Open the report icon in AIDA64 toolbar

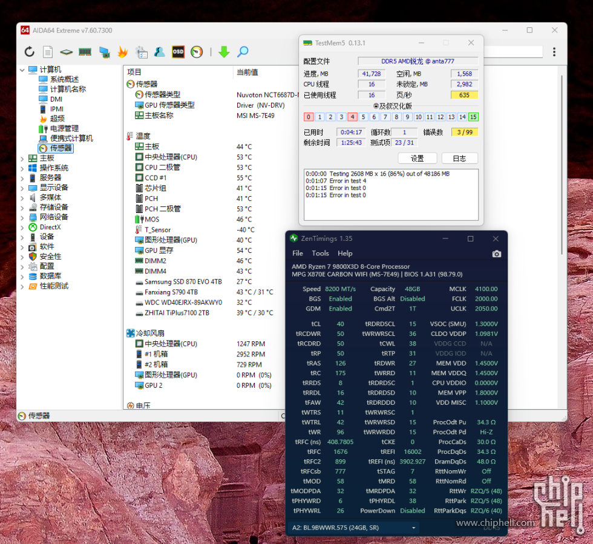coord(48,52)
